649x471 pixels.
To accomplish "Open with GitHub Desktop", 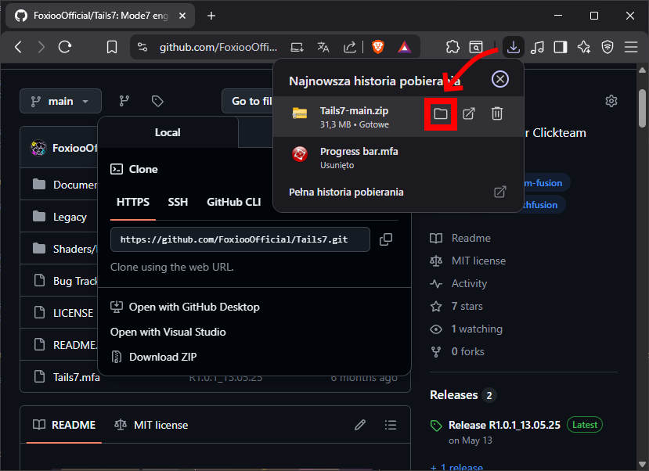I will (193, 307).
